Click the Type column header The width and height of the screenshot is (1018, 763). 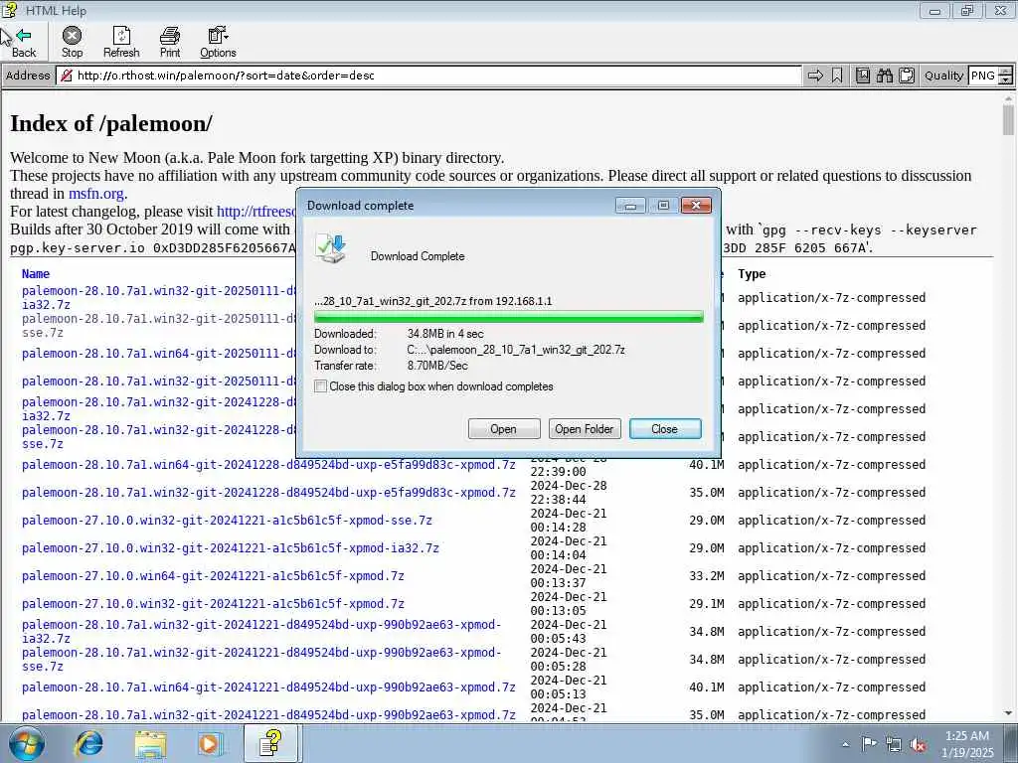click(x=752, y=274)
